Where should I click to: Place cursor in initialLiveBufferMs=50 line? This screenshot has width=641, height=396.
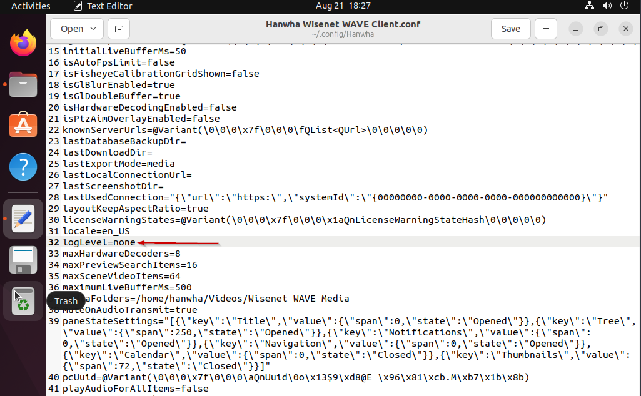(124, 51)
